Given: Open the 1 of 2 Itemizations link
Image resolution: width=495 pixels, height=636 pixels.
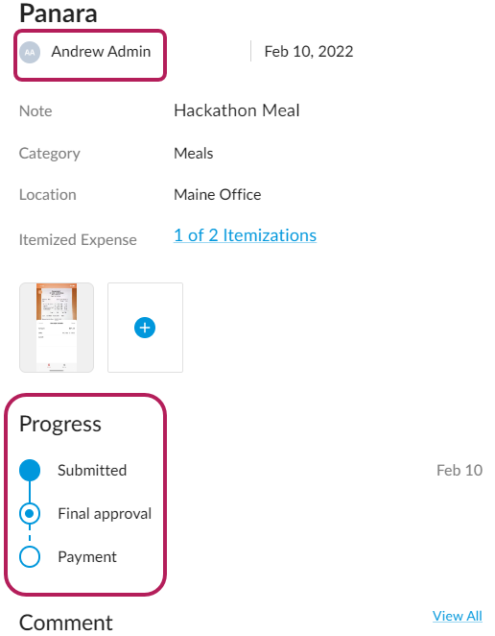Looking at the screenshot, I should 245,235.
